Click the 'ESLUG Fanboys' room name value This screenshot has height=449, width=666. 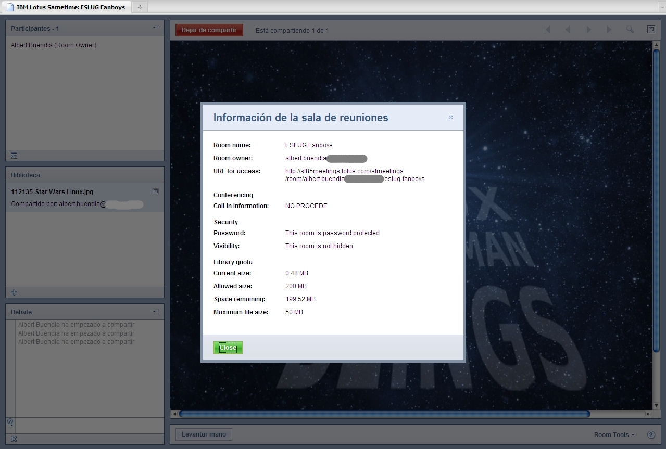pyautogui.click(x=309, y=145)
